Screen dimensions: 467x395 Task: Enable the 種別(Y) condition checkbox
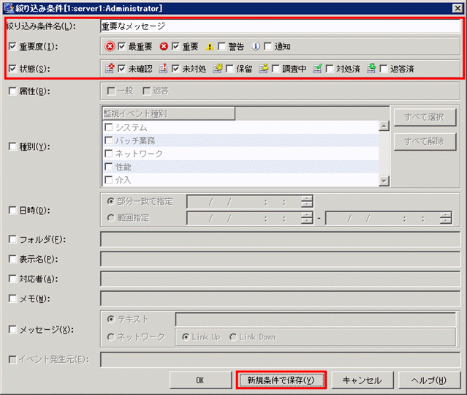point(12,146)
